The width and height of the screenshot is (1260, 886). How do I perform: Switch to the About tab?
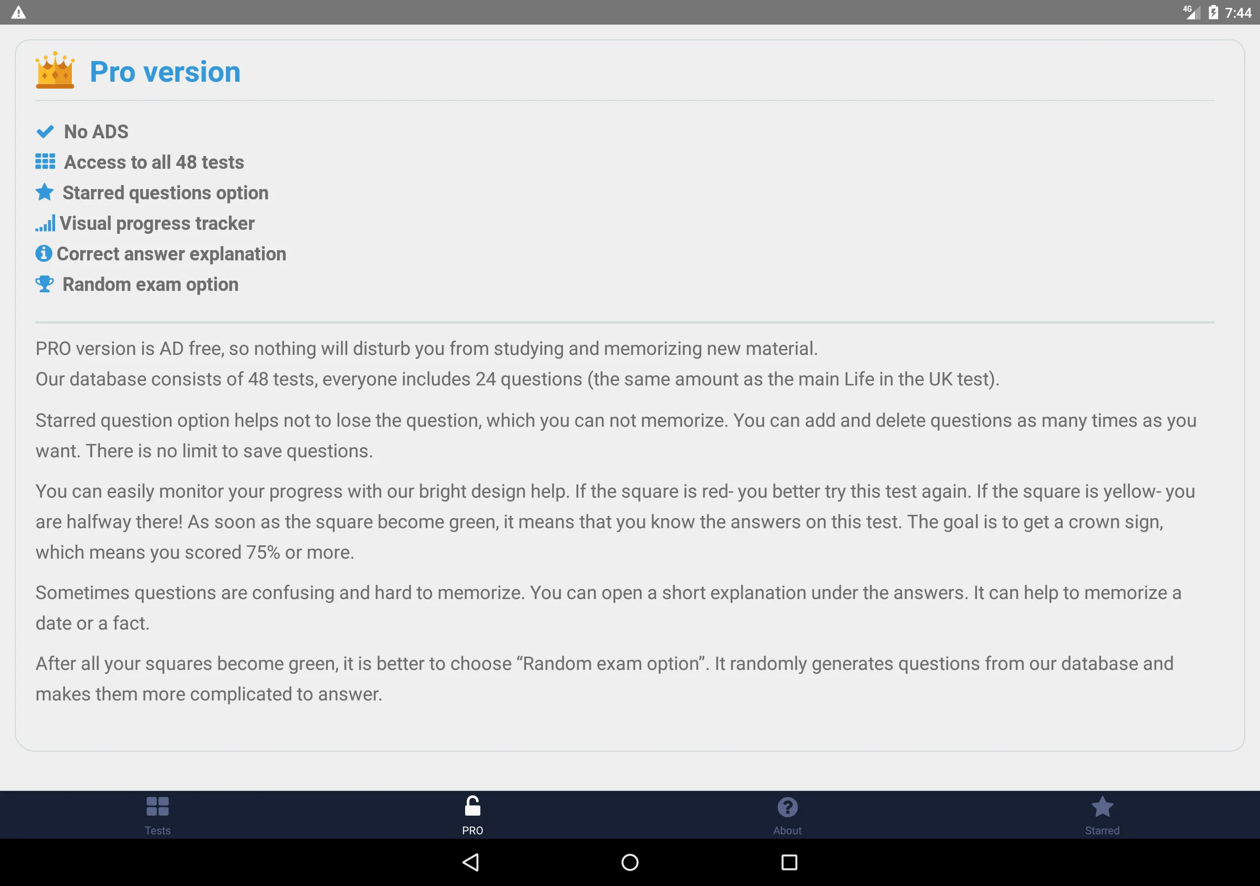(787, 814)
